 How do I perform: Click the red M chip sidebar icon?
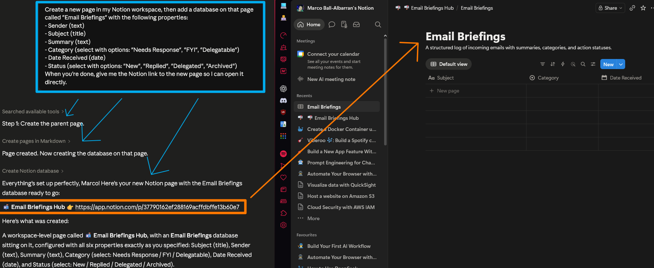(284, 71)
